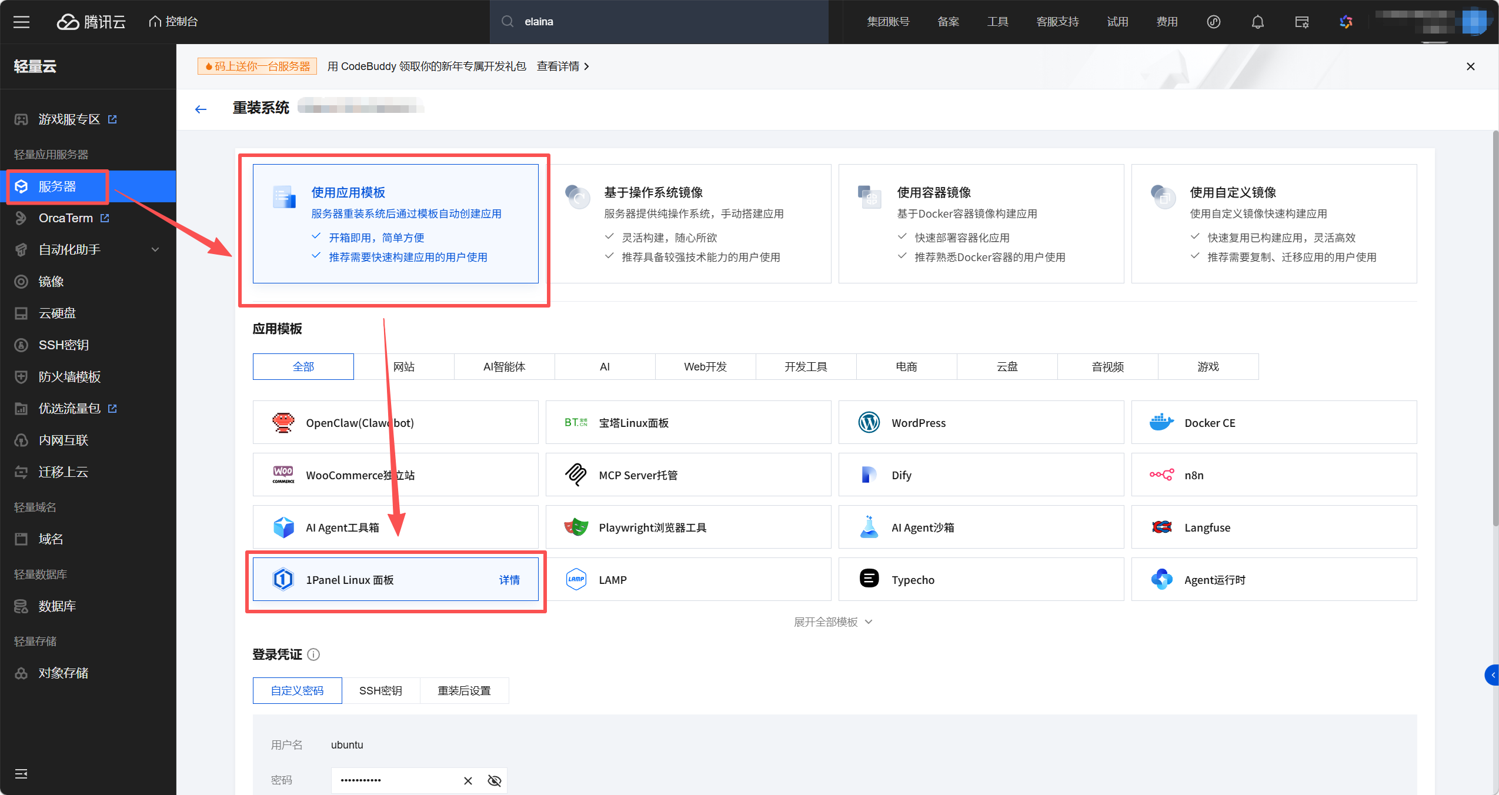Click the info icon next to 登录凭证
Image resolution: width=1499 pixels, height=795 pixels.
(313, 654)
